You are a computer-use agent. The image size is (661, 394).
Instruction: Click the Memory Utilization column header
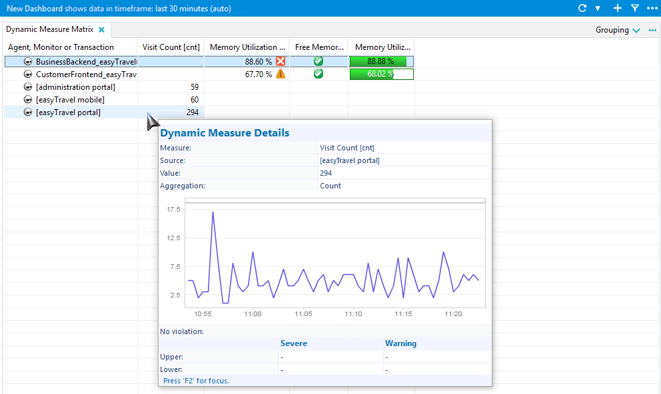pyautogui.click(x=247, y=47)
